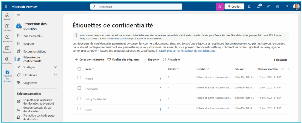Image resolution: width=302 pixels, height=123 pixels.
Task: Open the Rapports menu item
Action: coord(29,44)
